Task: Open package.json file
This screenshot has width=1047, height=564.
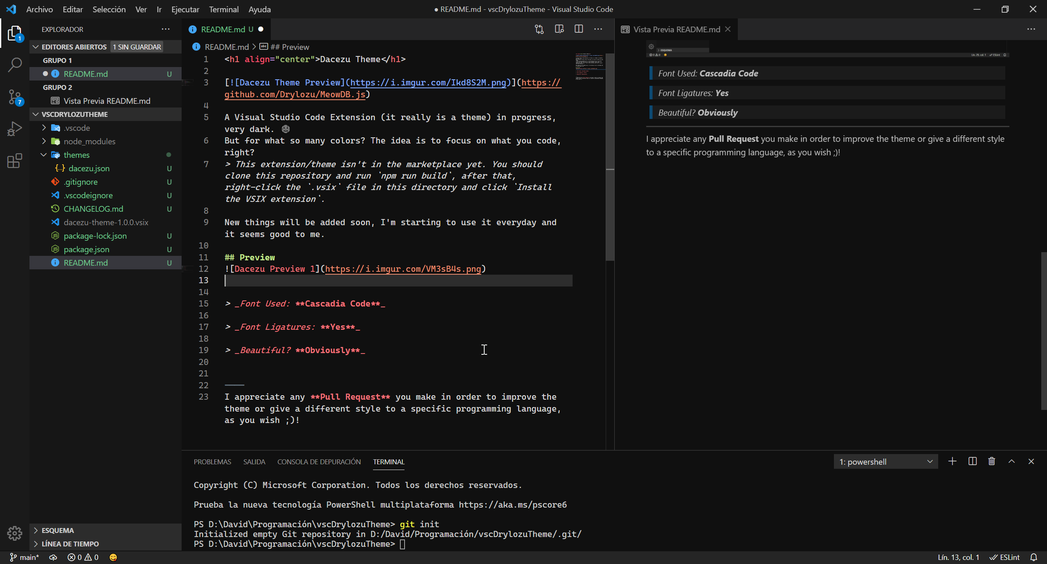Action: [106, 249]
